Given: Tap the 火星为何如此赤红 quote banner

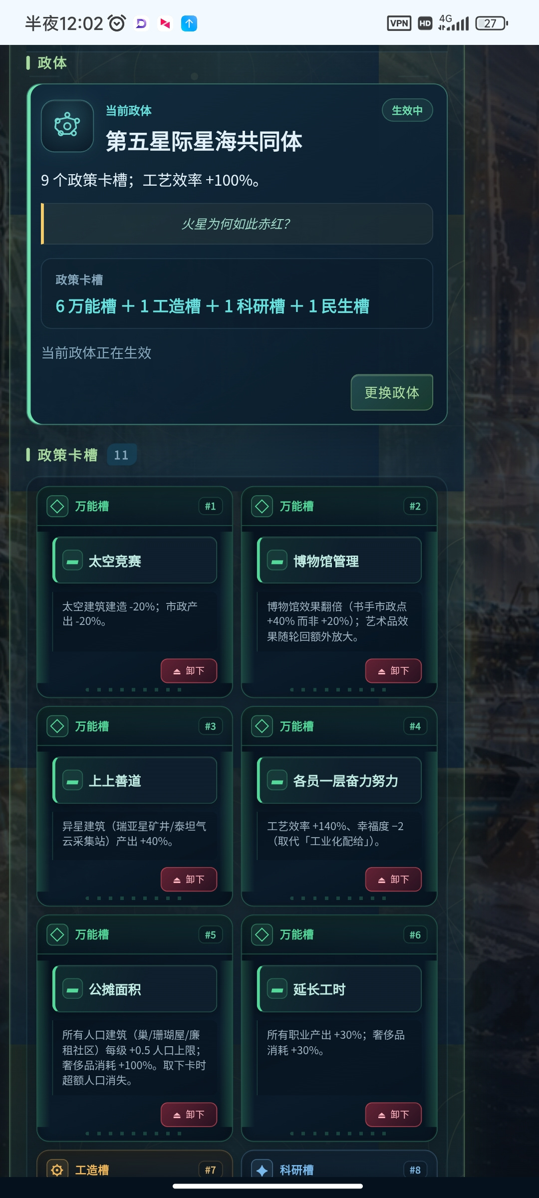Looking at the screenshot, I should pyautogui.click(x=237, y=224).
